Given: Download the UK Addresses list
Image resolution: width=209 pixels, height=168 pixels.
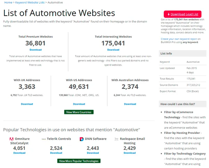Looking at the screenshot, I should pos(27,104).
